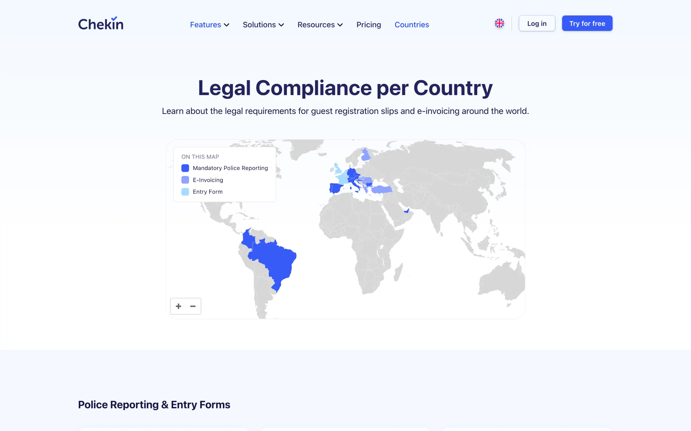Click the 'Police Reporting & Entry Forms' heading
The width and height of the screenshot is (691, 431).
point(154,405)
